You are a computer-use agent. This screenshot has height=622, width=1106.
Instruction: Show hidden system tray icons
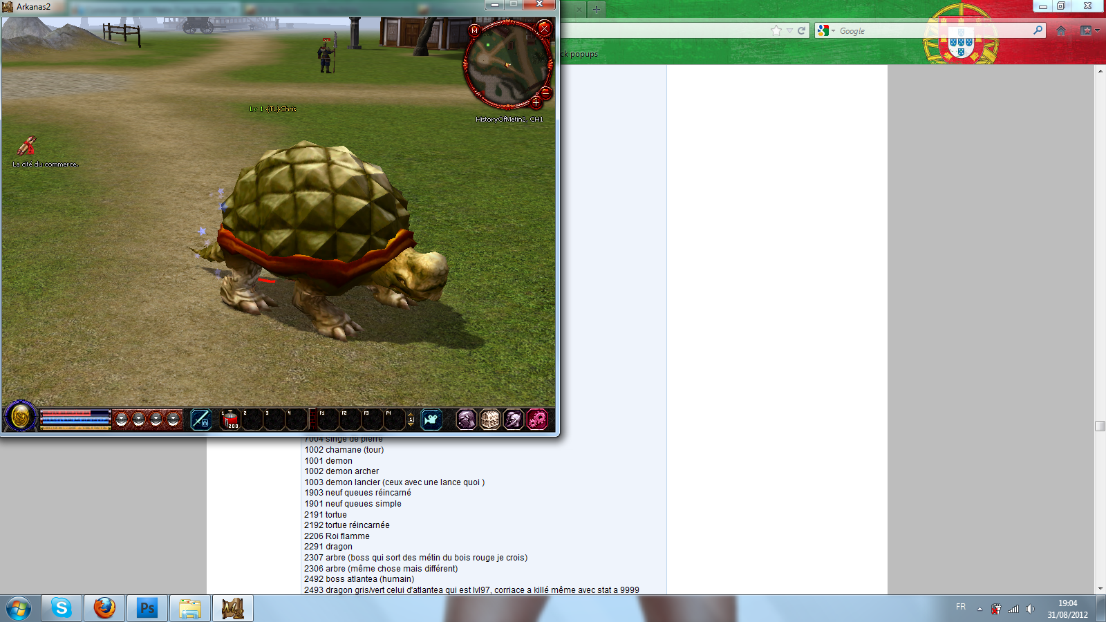(980, 609)
